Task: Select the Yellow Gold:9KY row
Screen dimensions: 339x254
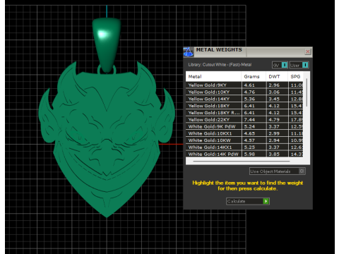Action: click(244, 85)
